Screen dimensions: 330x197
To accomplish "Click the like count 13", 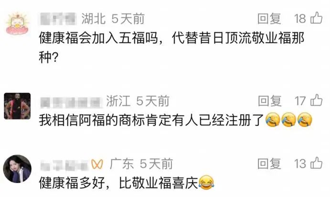I will (x=300, y=164).
